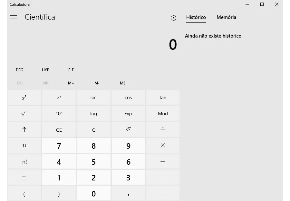290x201 pixels.
Task: Click the MS memory store button
Action: coord(123,83)
